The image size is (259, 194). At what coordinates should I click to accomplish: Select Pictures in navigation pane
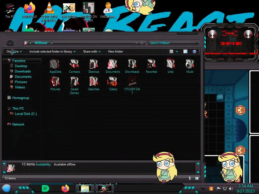pos(21,82)
